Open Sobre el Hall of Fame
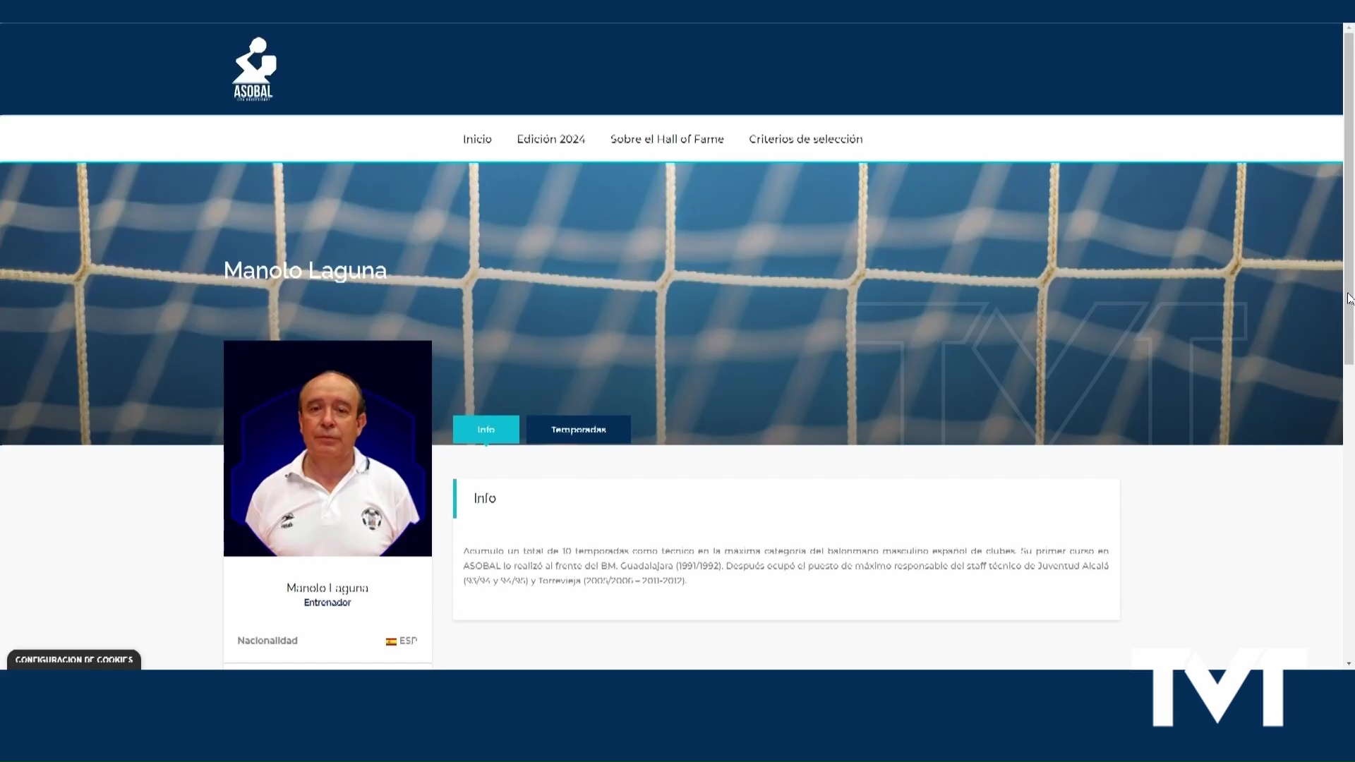This screenshot has height=762, width=1355. pos(667,139)
